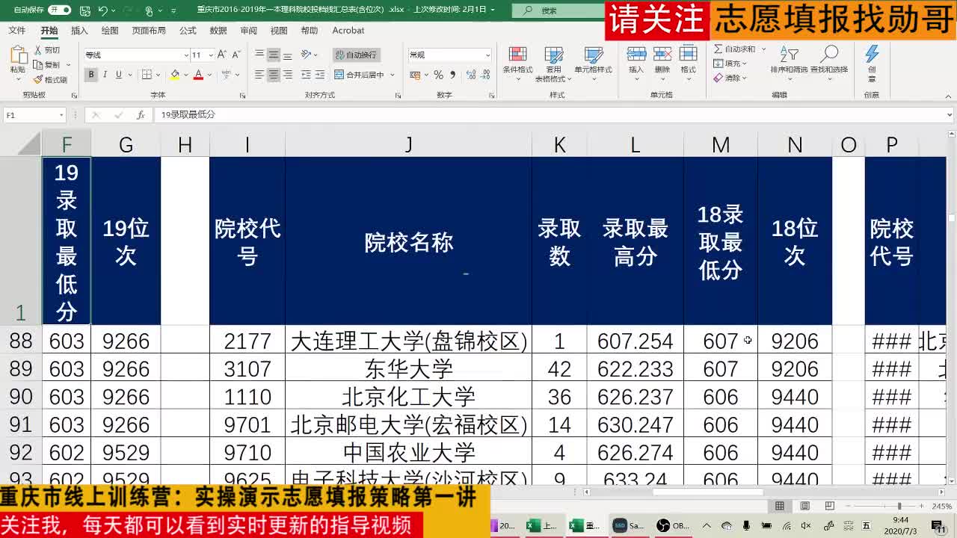This screenshot has width=957, height=538.
Task: Open Format as Table (套用表格格式)
Action: pyautogui.click(x=553, y=63)
